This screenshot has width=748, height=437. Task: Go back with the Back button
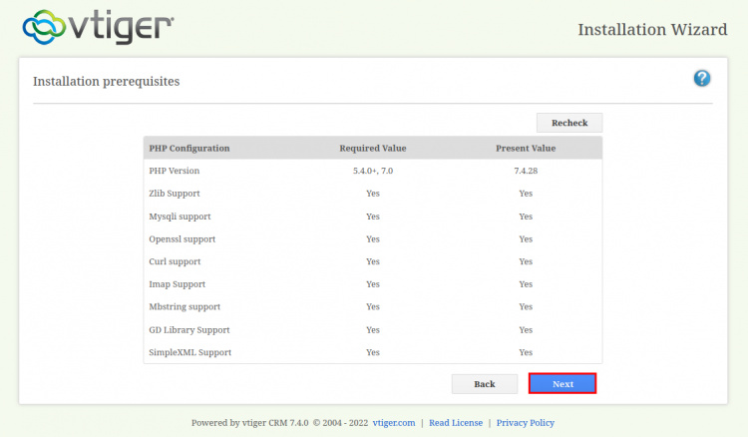pyautogui.click(x=485, y=383)
